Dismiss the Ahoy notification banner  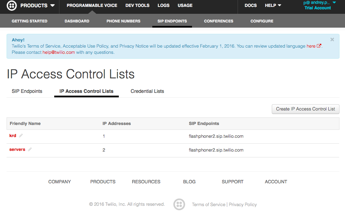click(332, 40)
